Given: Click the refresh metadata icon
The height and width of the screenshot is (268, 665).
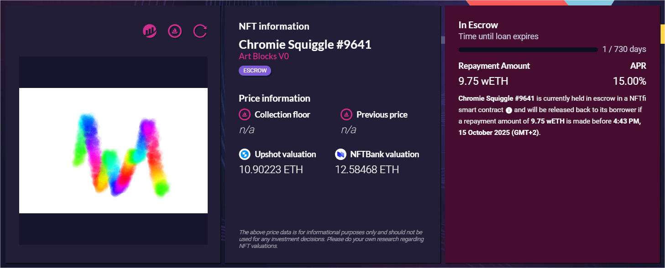Looking at the screenshot, I should pos(200,31).
